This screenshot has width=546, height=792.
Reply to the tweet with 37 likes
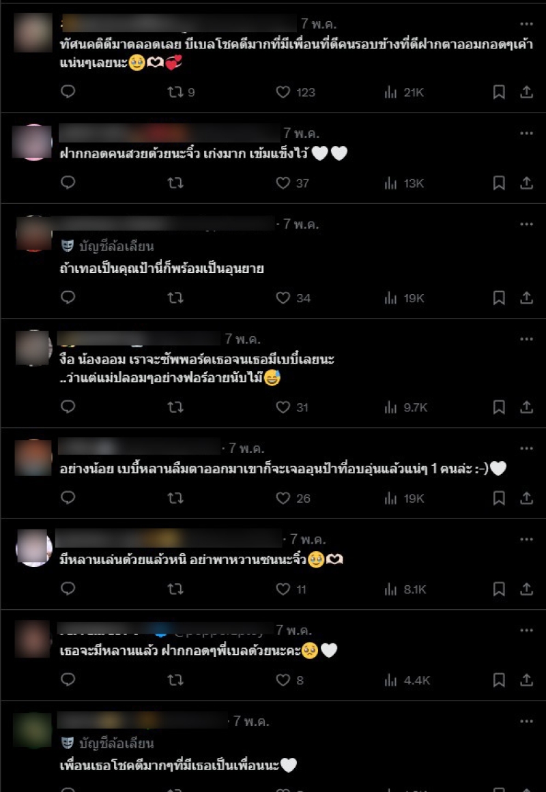tap(68, 182)
